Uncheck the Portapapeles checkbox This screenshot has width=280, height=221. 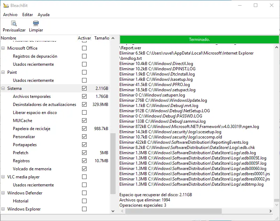84,145
